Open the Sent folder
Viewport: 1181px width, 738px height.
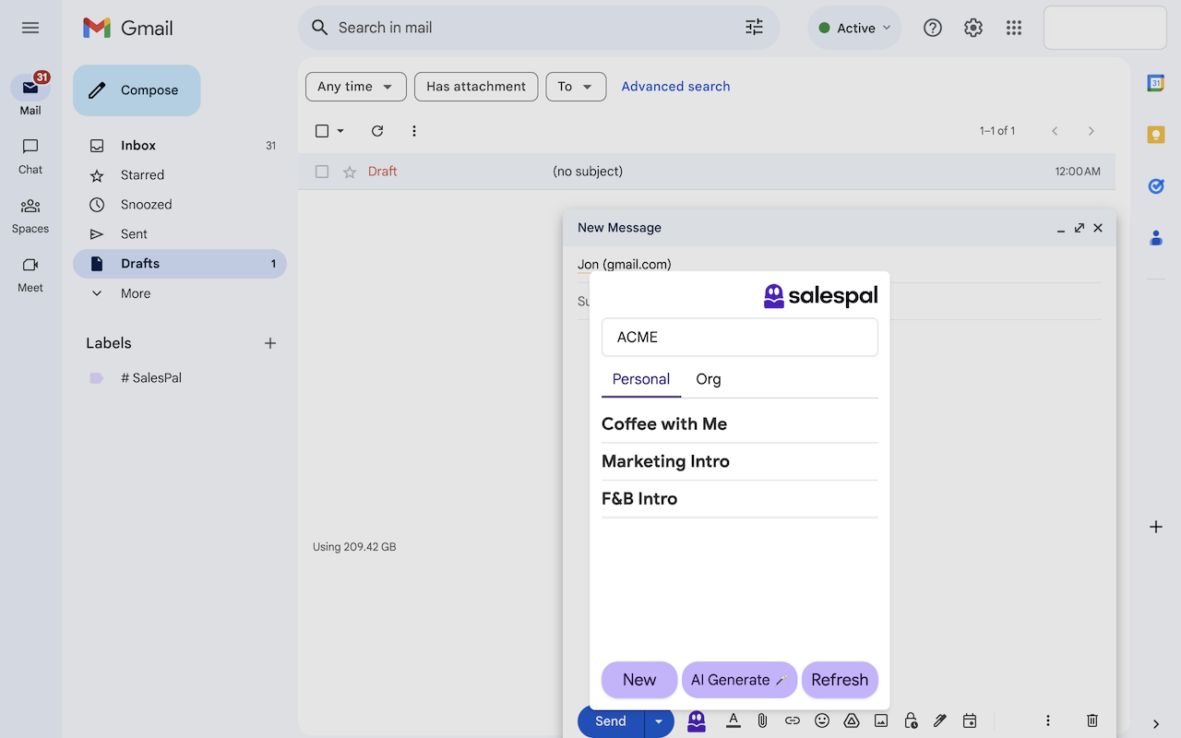(134, 234)
